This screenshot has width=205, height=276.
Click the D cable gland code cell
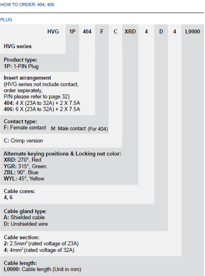pyautogui.click(x=161, y=31)
